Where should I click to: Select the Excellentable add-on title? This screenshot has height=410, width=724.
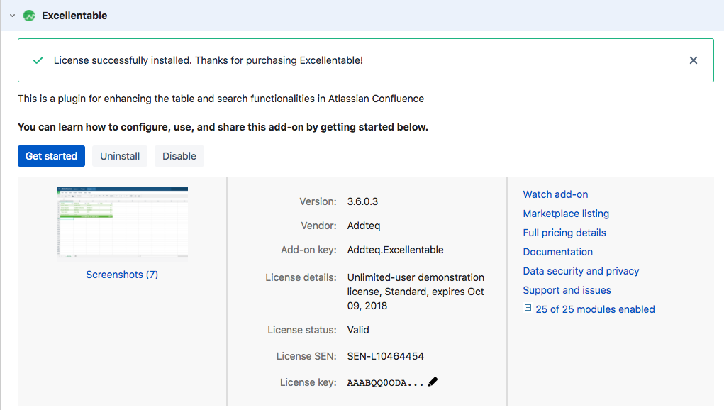74,16
